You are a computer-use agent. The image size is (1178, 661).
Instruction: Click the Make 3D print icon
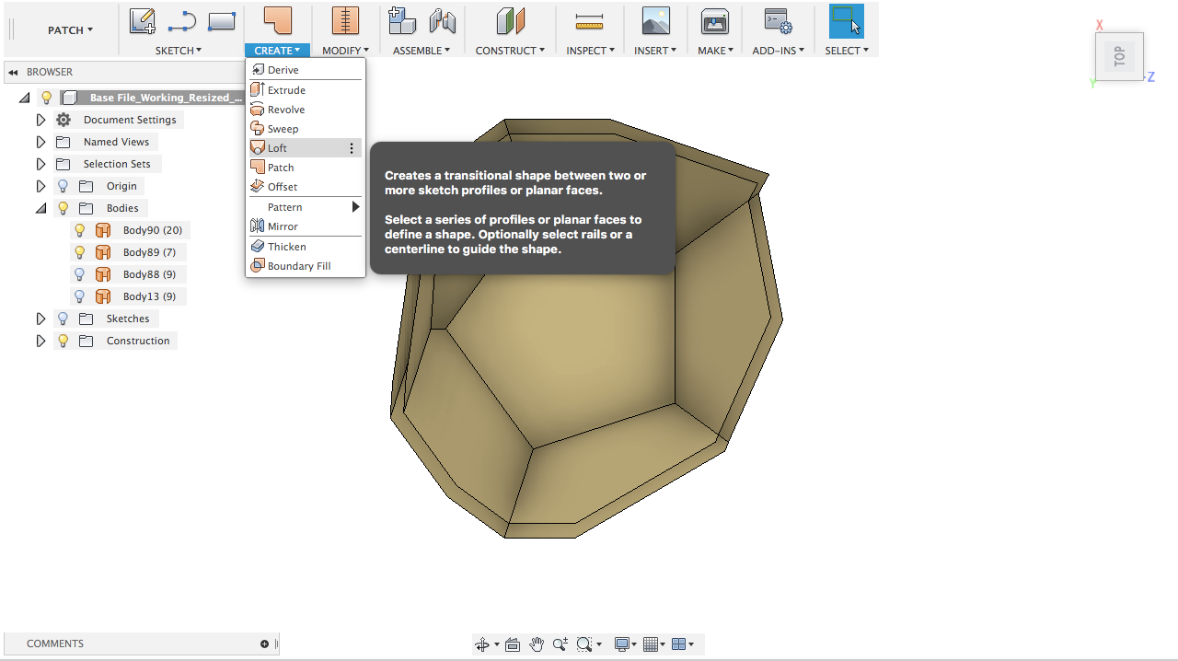(715, 21)
